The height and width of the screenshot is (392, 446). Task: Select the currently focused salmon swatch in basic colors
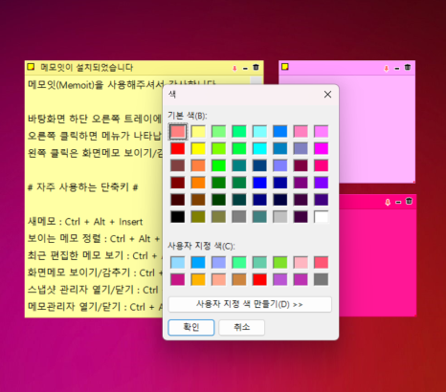(x=178, y=131)
